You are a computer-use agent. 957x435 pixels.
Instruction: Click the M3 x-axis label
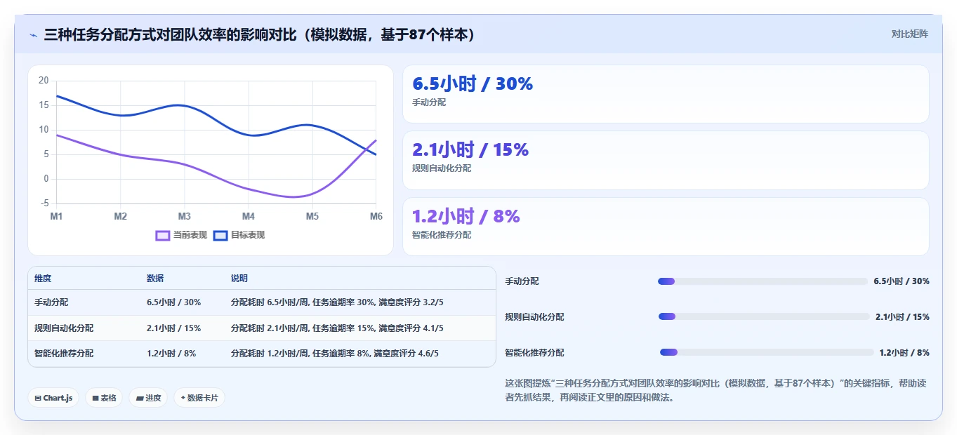185,216
